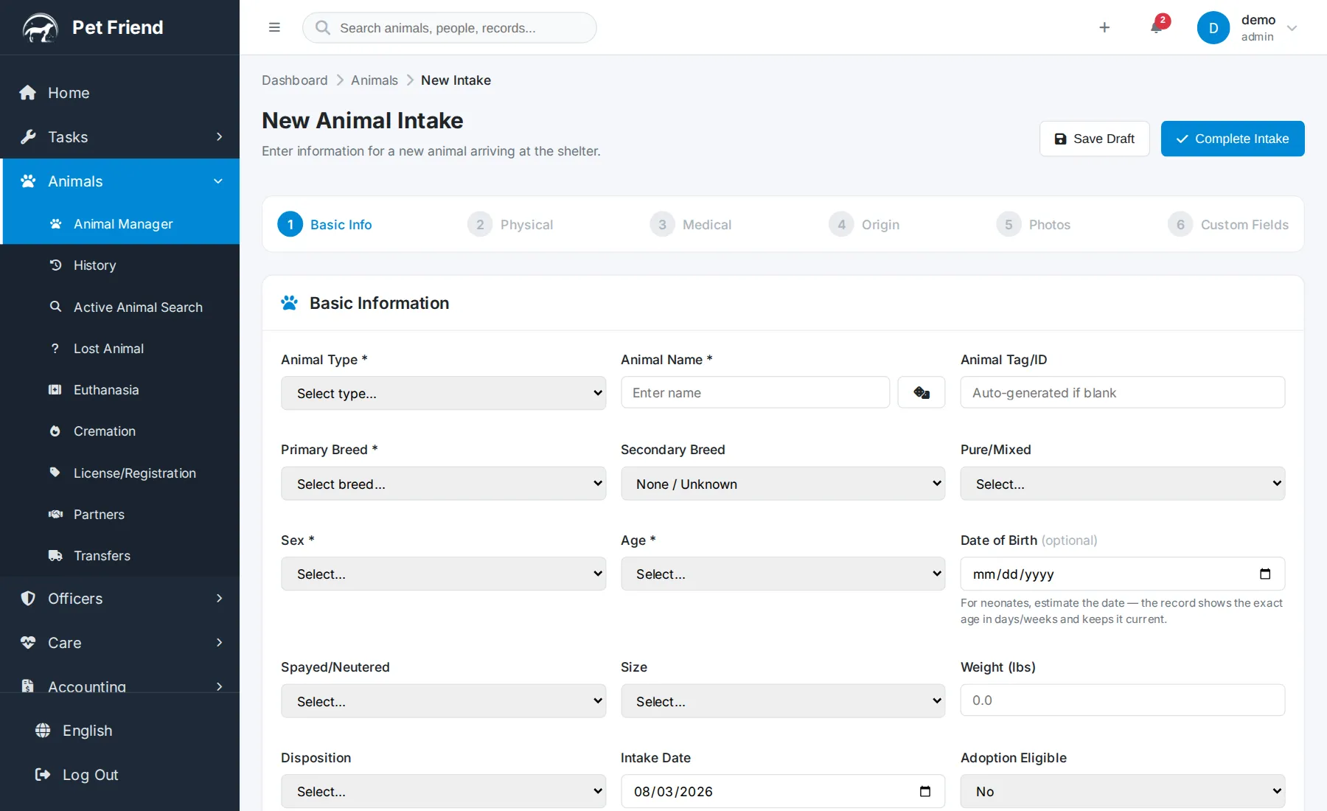The width and height of the screenshot is (1327, 811).
Task: Expand the Officers sidebar section
Action: (x=119, y=599)
